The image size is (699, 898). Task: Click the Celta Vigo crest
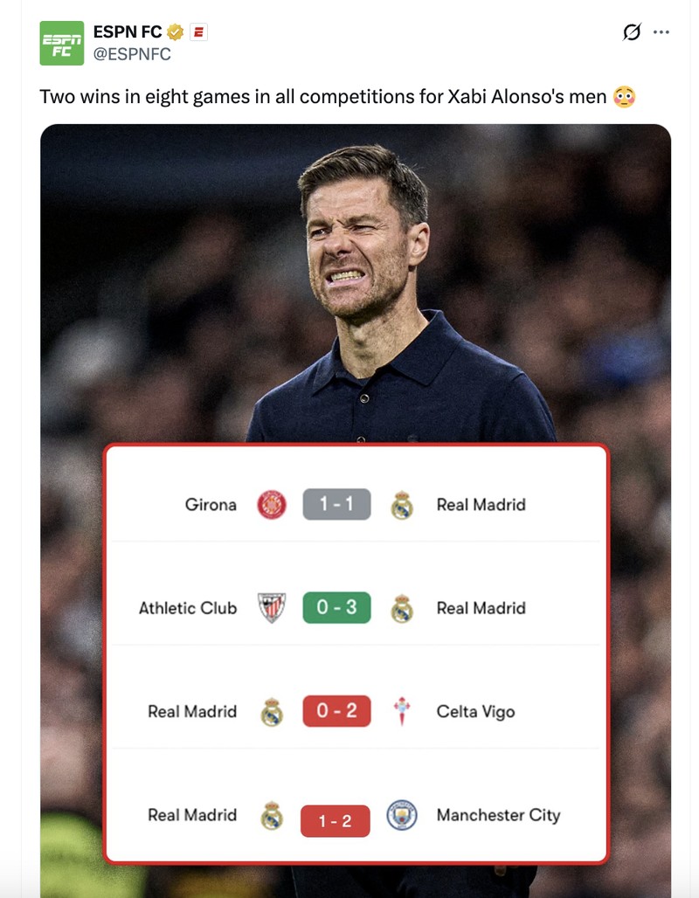[401, 711]
